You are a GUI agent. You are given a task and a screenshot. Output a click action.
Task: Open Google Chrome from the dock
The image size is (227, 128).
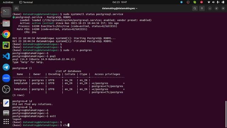(x=6, y=34)
